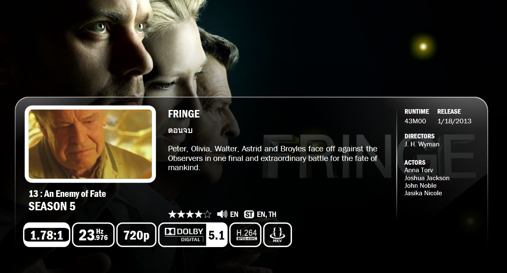Viewport: 507px width, 273px height.
Task: Click the H.264 codec badge
Action: (246, 235)
